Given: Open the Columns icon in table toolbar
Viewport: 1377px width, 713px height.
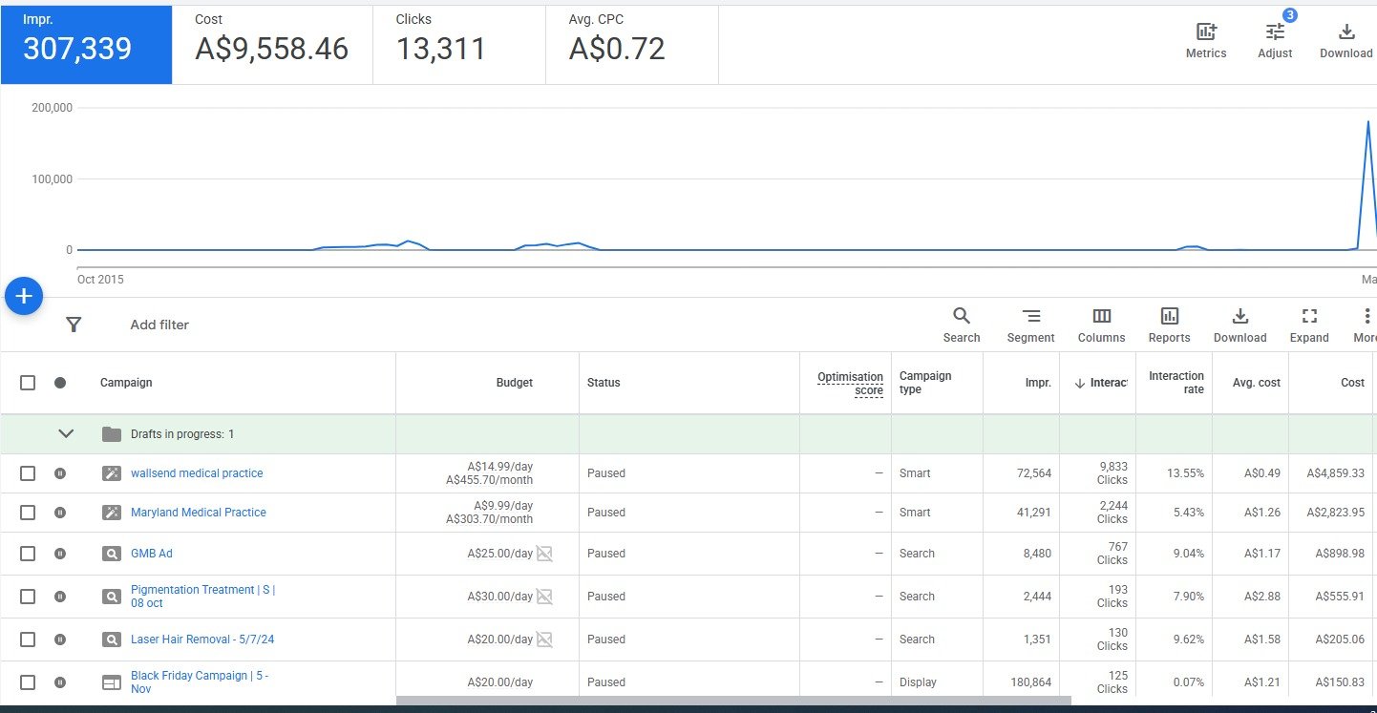Looking at the screenshot, I should 1101,317.
